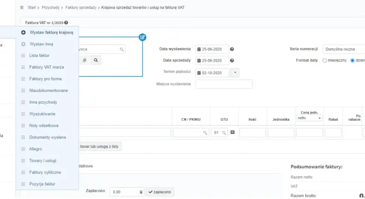Open help icon next to Data wystawienia
This screenshot has width=365, height=199.
[x=232, y=49]
